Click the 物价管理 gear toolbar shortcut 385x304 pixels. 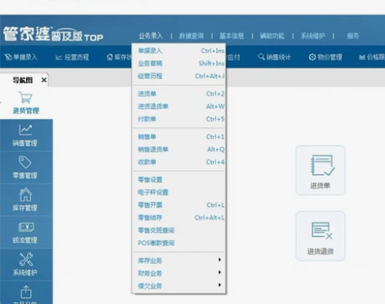tap(325, 57)
